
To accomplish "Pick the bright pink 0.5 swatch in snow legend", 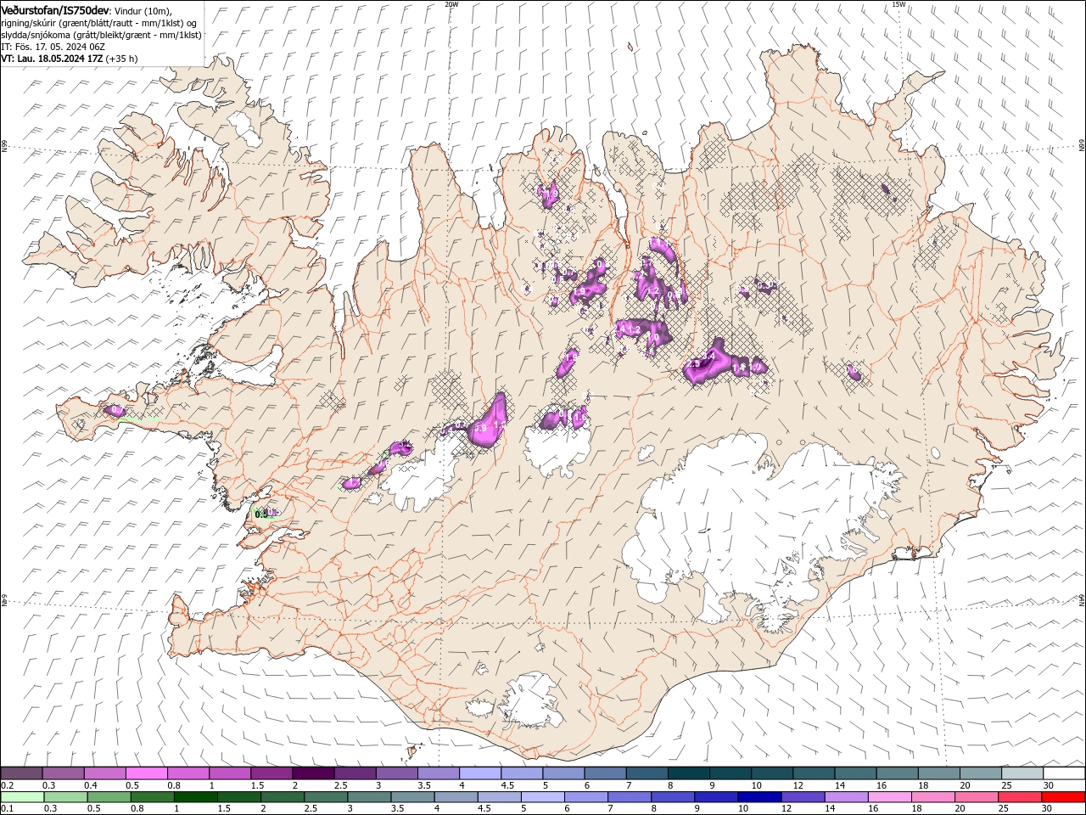I will point(146,773).
